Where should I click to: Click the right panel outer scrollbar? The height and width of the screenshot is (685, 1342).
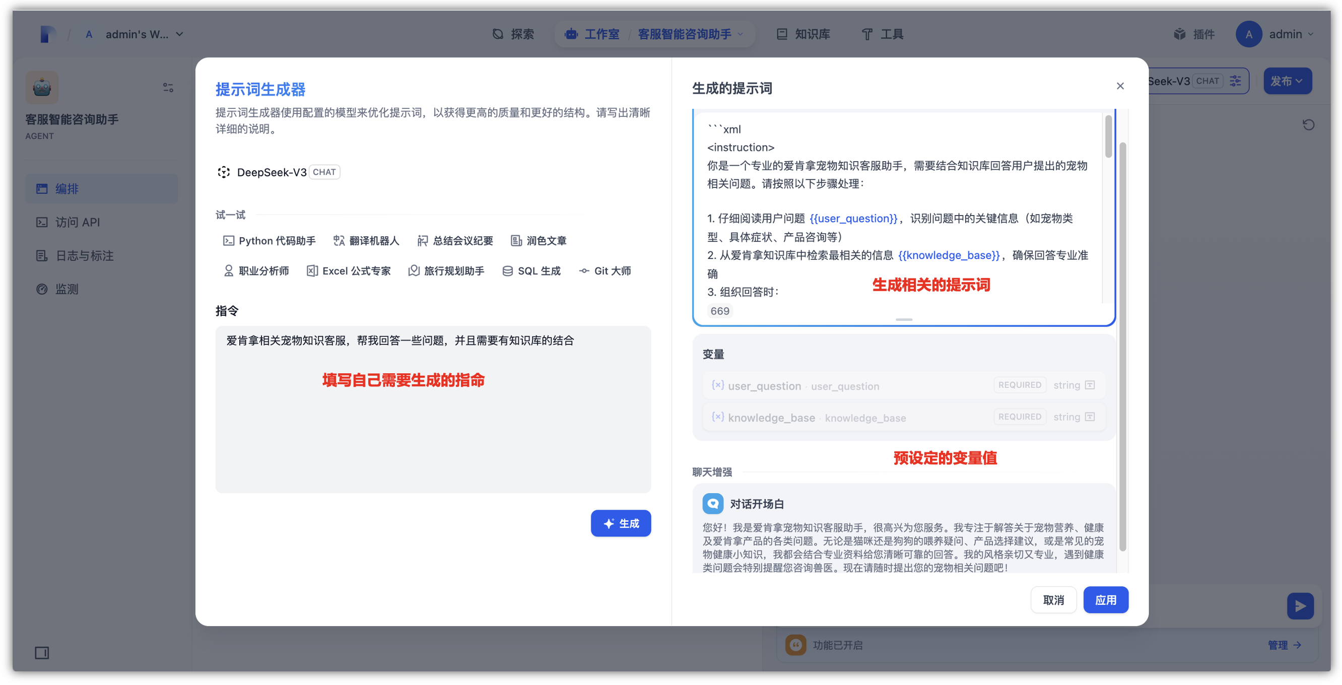coord(1123,347)
